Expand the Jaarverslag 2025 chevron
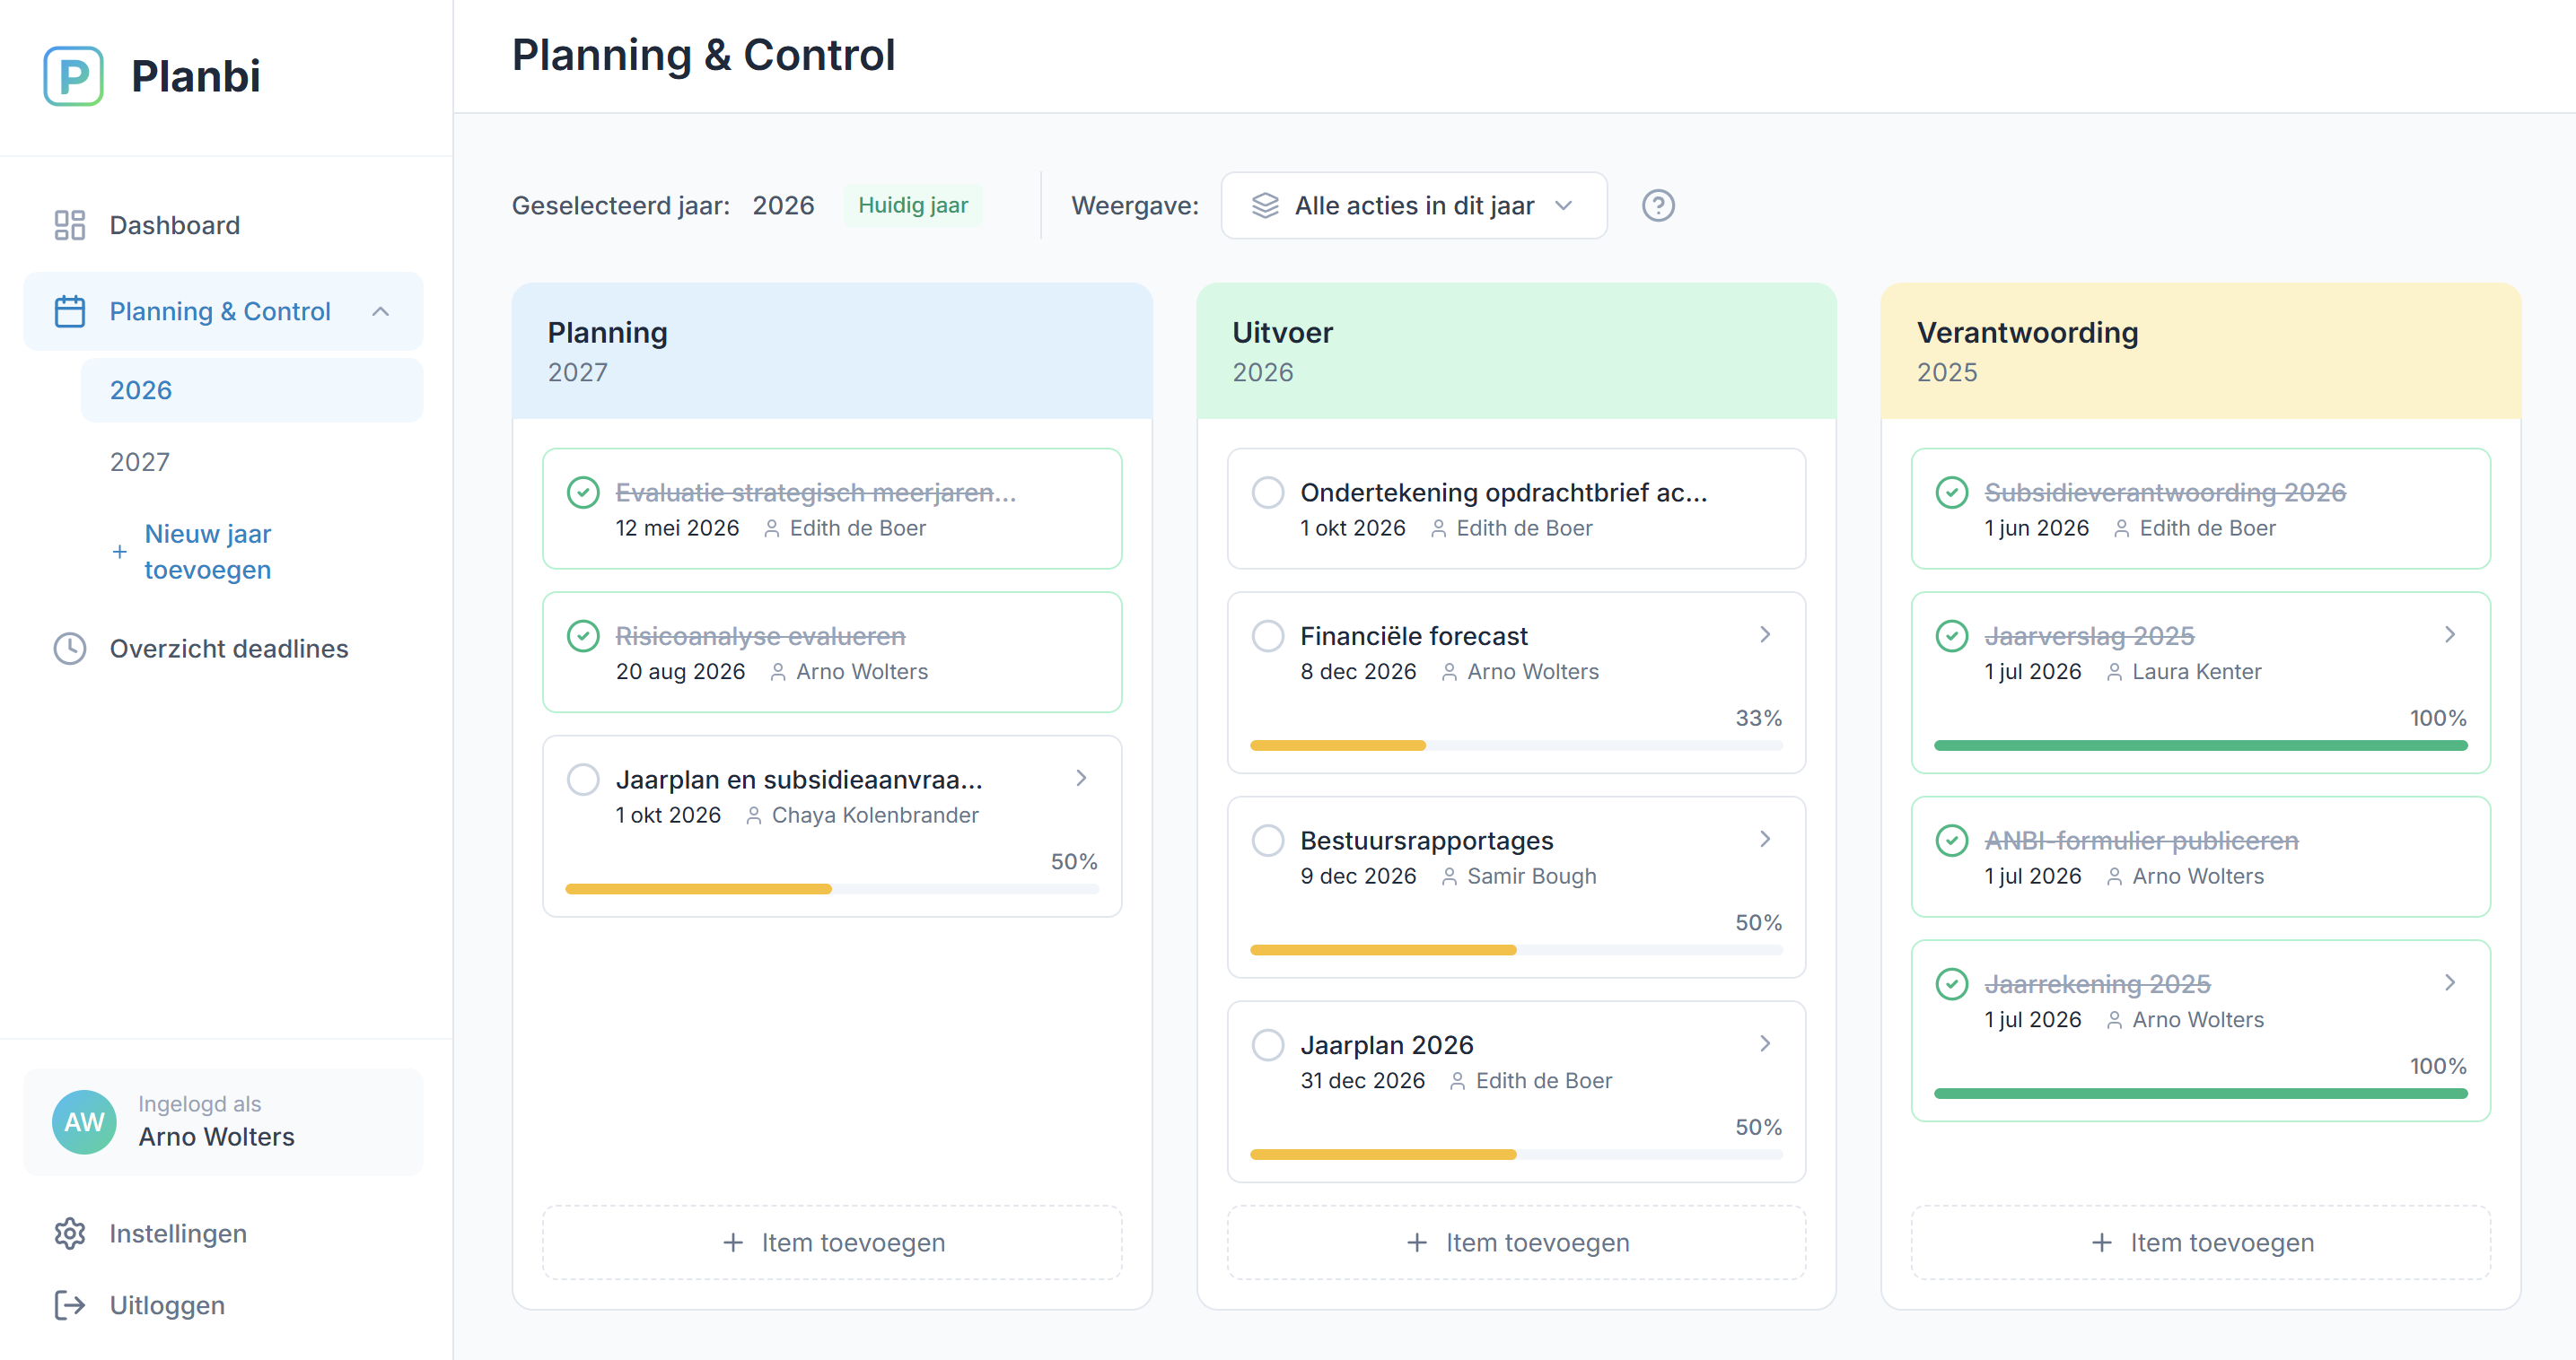2576x1360 pixels. [2450, 634]
